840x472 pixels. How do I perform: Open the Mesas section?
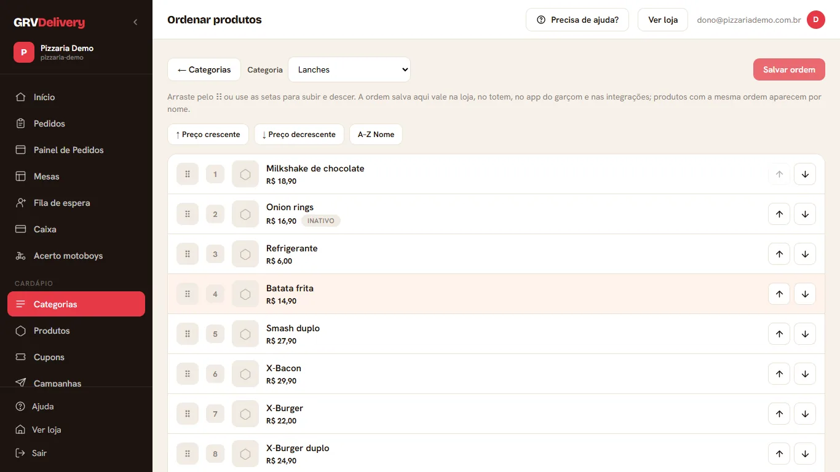pos(76,176)
